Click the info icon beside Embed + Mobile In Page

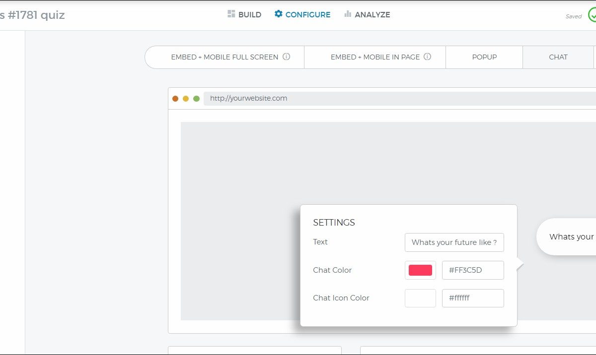pos(427,57)
